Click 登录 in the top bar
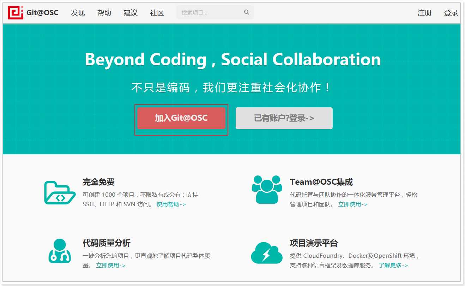 (x=451, y=13)
